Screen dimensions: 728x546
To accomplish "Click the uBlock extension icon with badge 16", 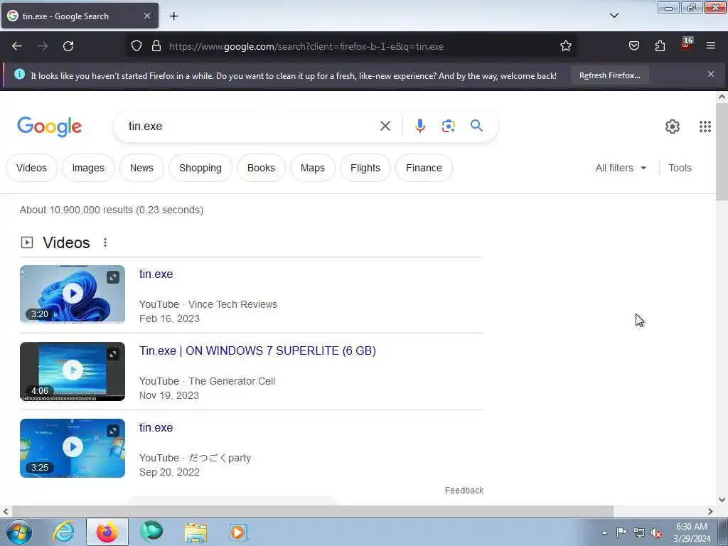I will [x=686, y=45].
